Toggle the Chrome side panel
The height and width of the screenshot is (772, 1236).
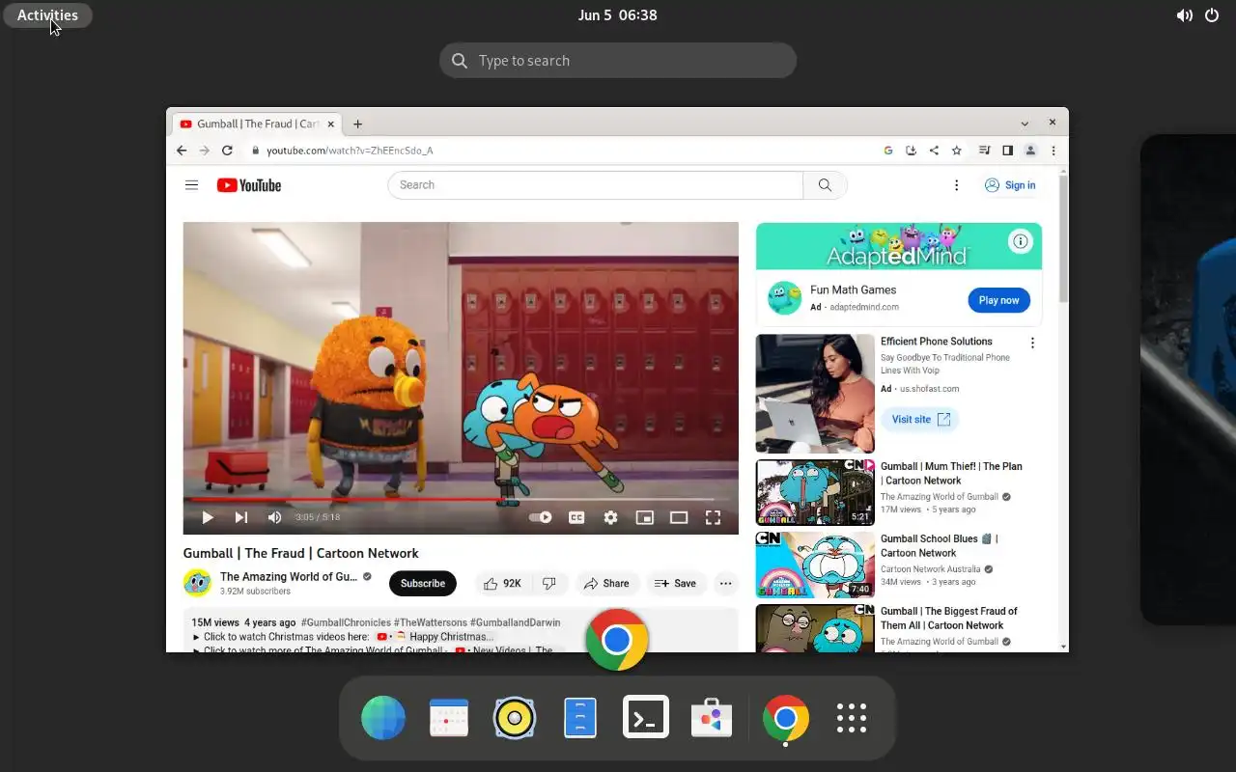[1007, 151]
